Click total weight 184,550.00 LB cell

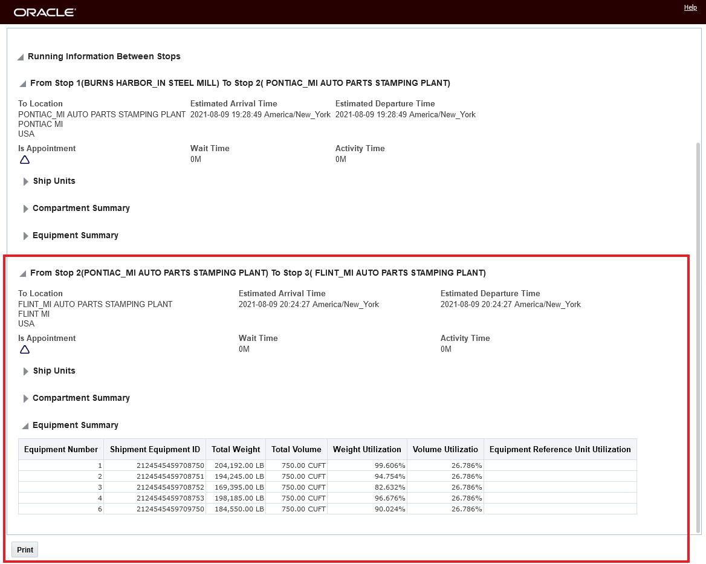tap(236, 508)
